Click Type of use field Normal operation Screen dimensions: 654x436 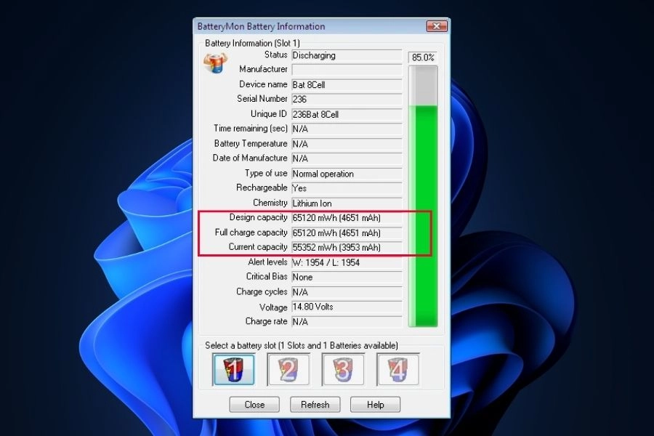coord(347,174)
